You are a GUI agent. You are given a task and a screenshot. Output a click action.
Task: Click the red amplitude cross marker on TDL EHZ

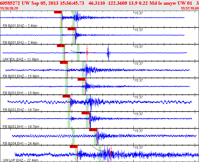click(x=87, y=52)
